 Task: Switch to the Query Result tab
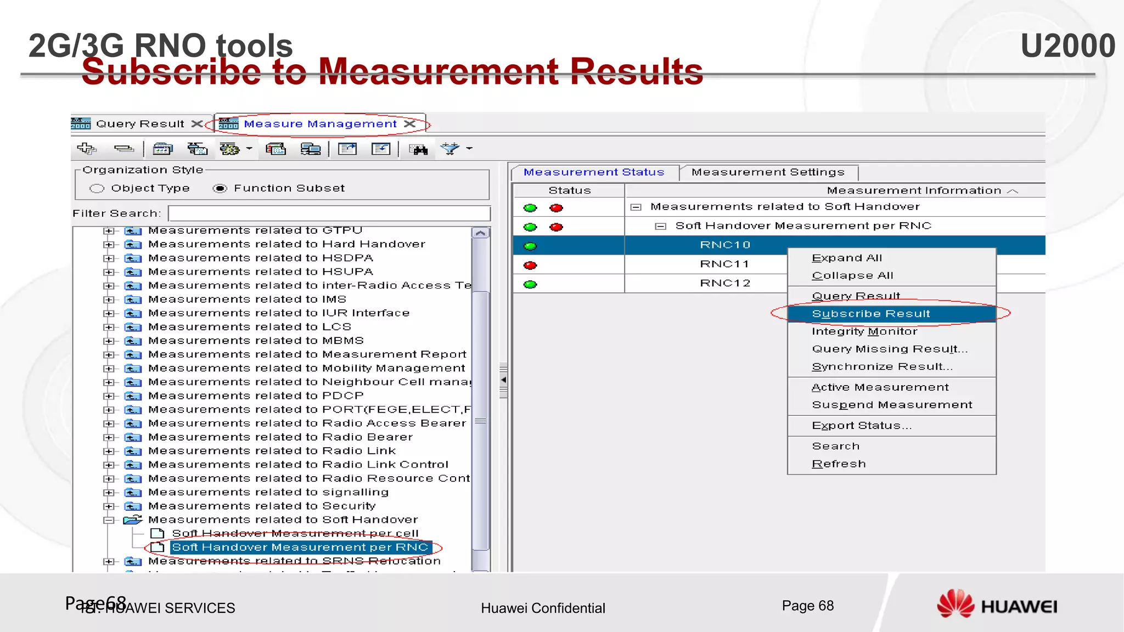(140, 124)
